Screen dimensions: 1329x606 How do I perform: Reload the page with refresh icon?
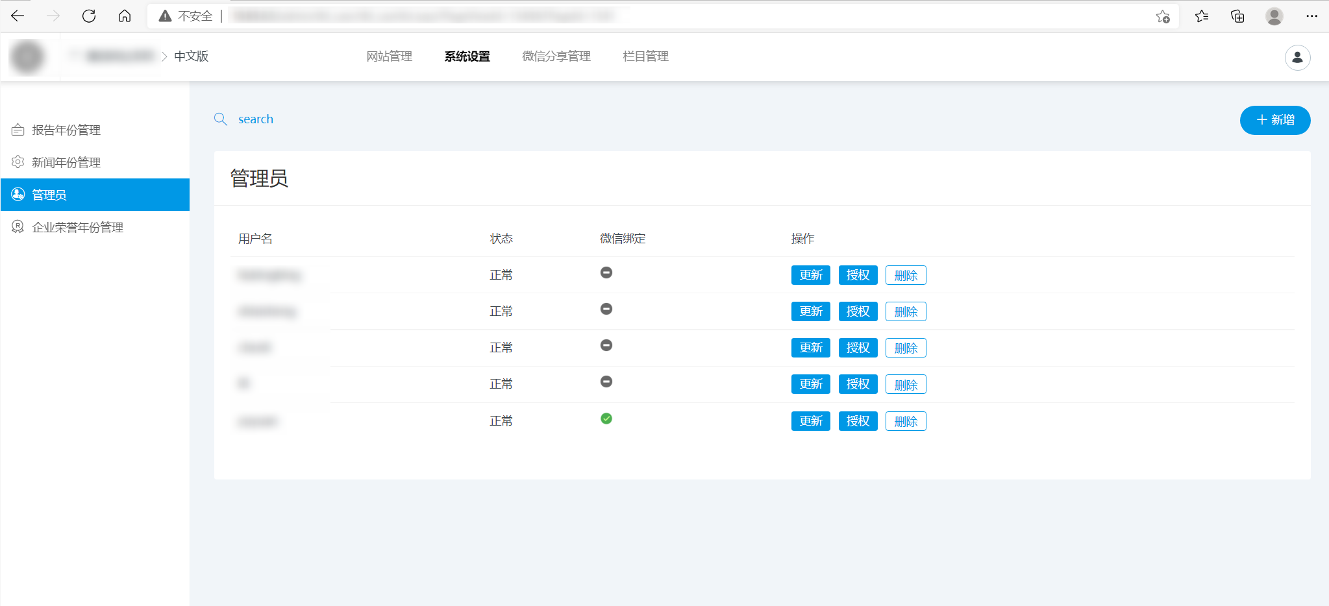coord(89,16)
